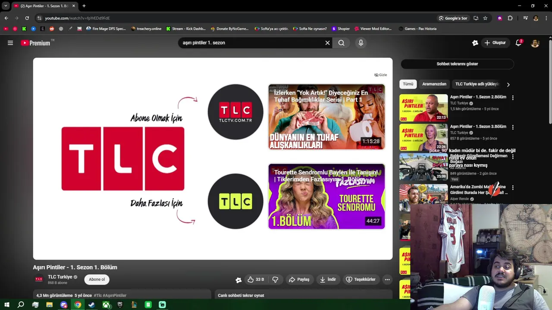
Task: Open the Shopier bookmark
Action: click(x=341, y=29)
